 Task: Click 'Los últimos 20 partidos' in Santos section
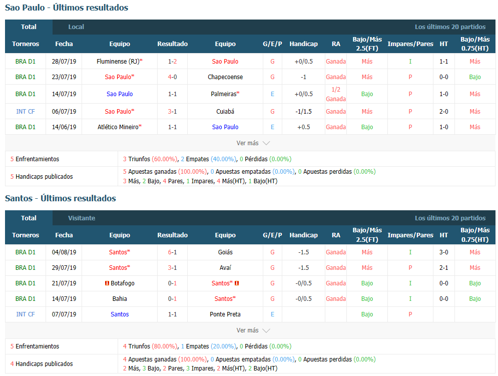point(450,218)
